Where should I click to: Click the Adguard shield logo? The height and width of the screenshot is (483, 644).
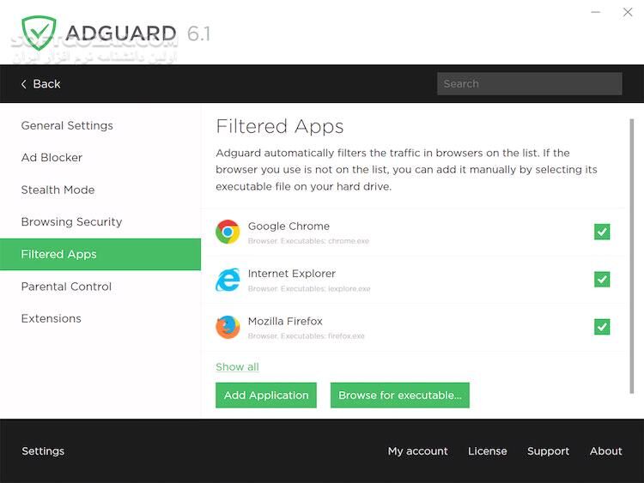[x=39, y=33]
